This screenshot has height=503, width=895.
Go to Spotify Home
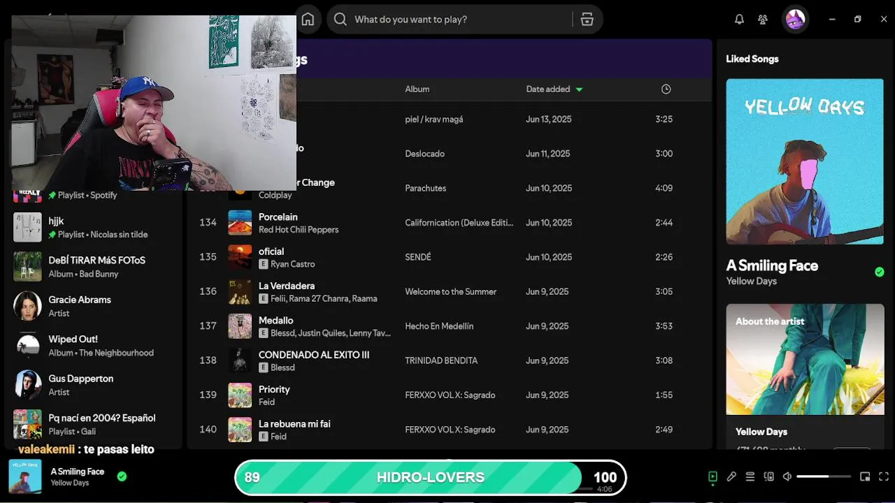[x=308, y=20]
